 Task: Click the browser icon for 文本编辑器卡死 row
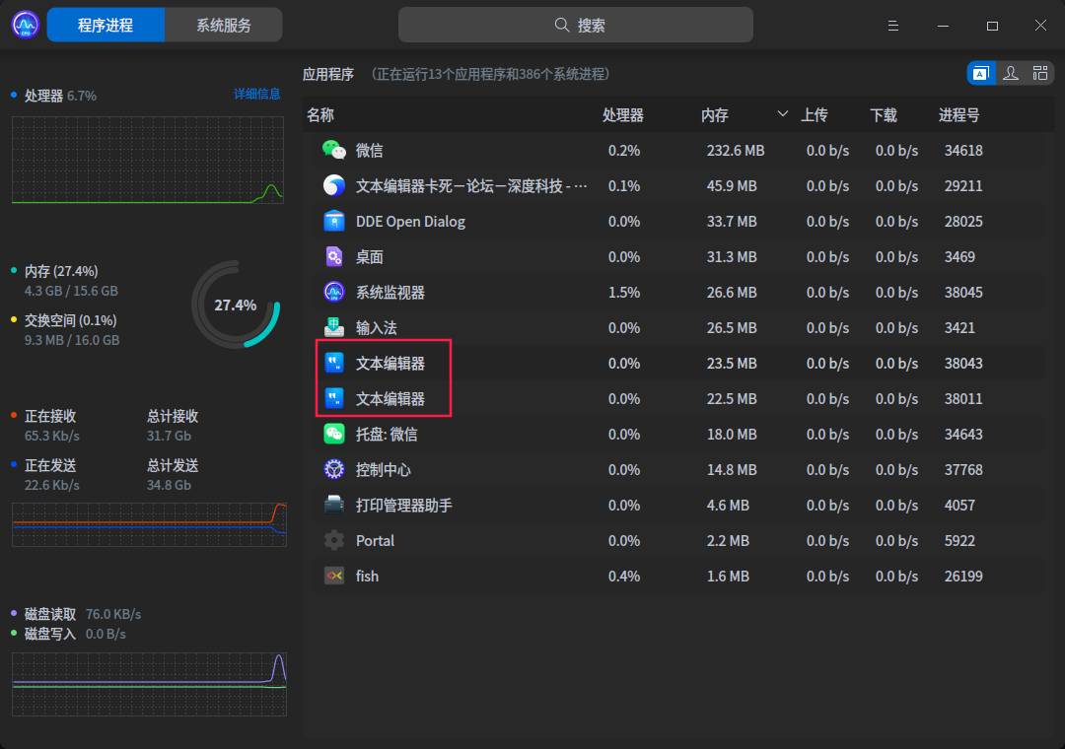pyautogui.click(x=333, y=185)
